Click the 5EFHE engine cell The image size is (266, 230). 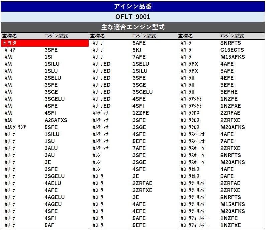(229, 92)
